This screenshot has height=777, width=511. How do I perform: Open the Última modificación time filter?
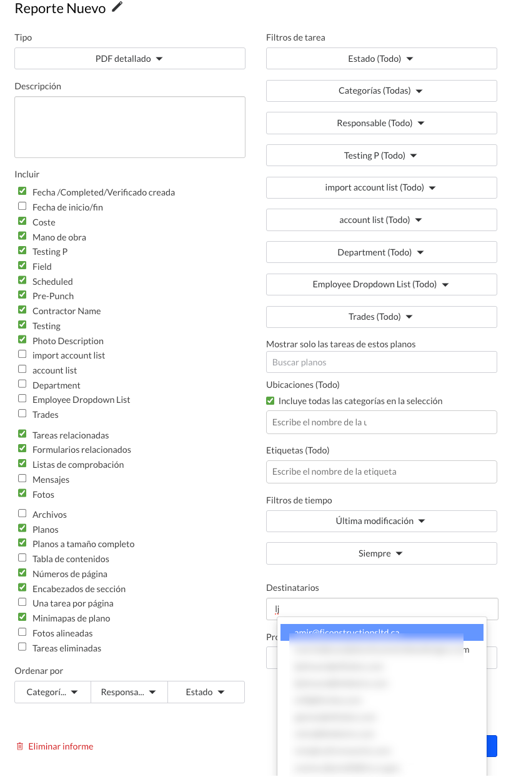pos(381,521)
